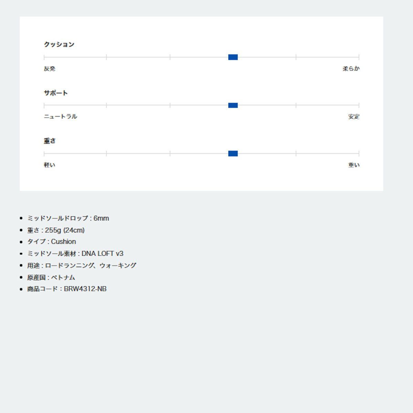This screenshot has width=413, height=413.
Task: Click the 柔らか label under cushion slider
Action: pos(351,69)
